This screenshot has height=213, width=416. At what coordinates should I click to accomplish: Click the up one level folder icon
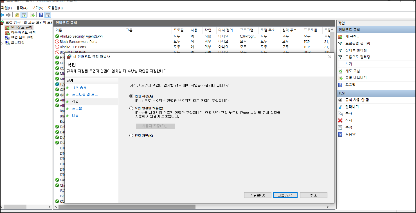click(x=17, y=15)
